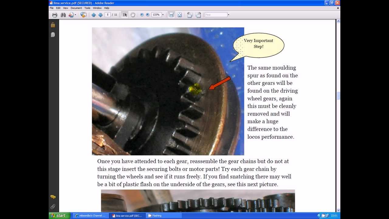389x219 pixels.
Task: Open the Help menu
Action: point(107,8)
